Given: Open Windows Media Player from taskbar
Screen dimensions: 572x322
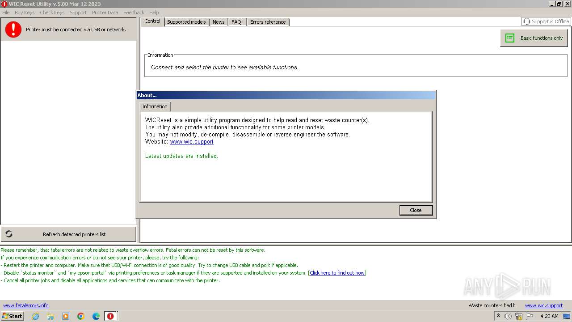Looking at the screenshot, I should coord(66,316).
